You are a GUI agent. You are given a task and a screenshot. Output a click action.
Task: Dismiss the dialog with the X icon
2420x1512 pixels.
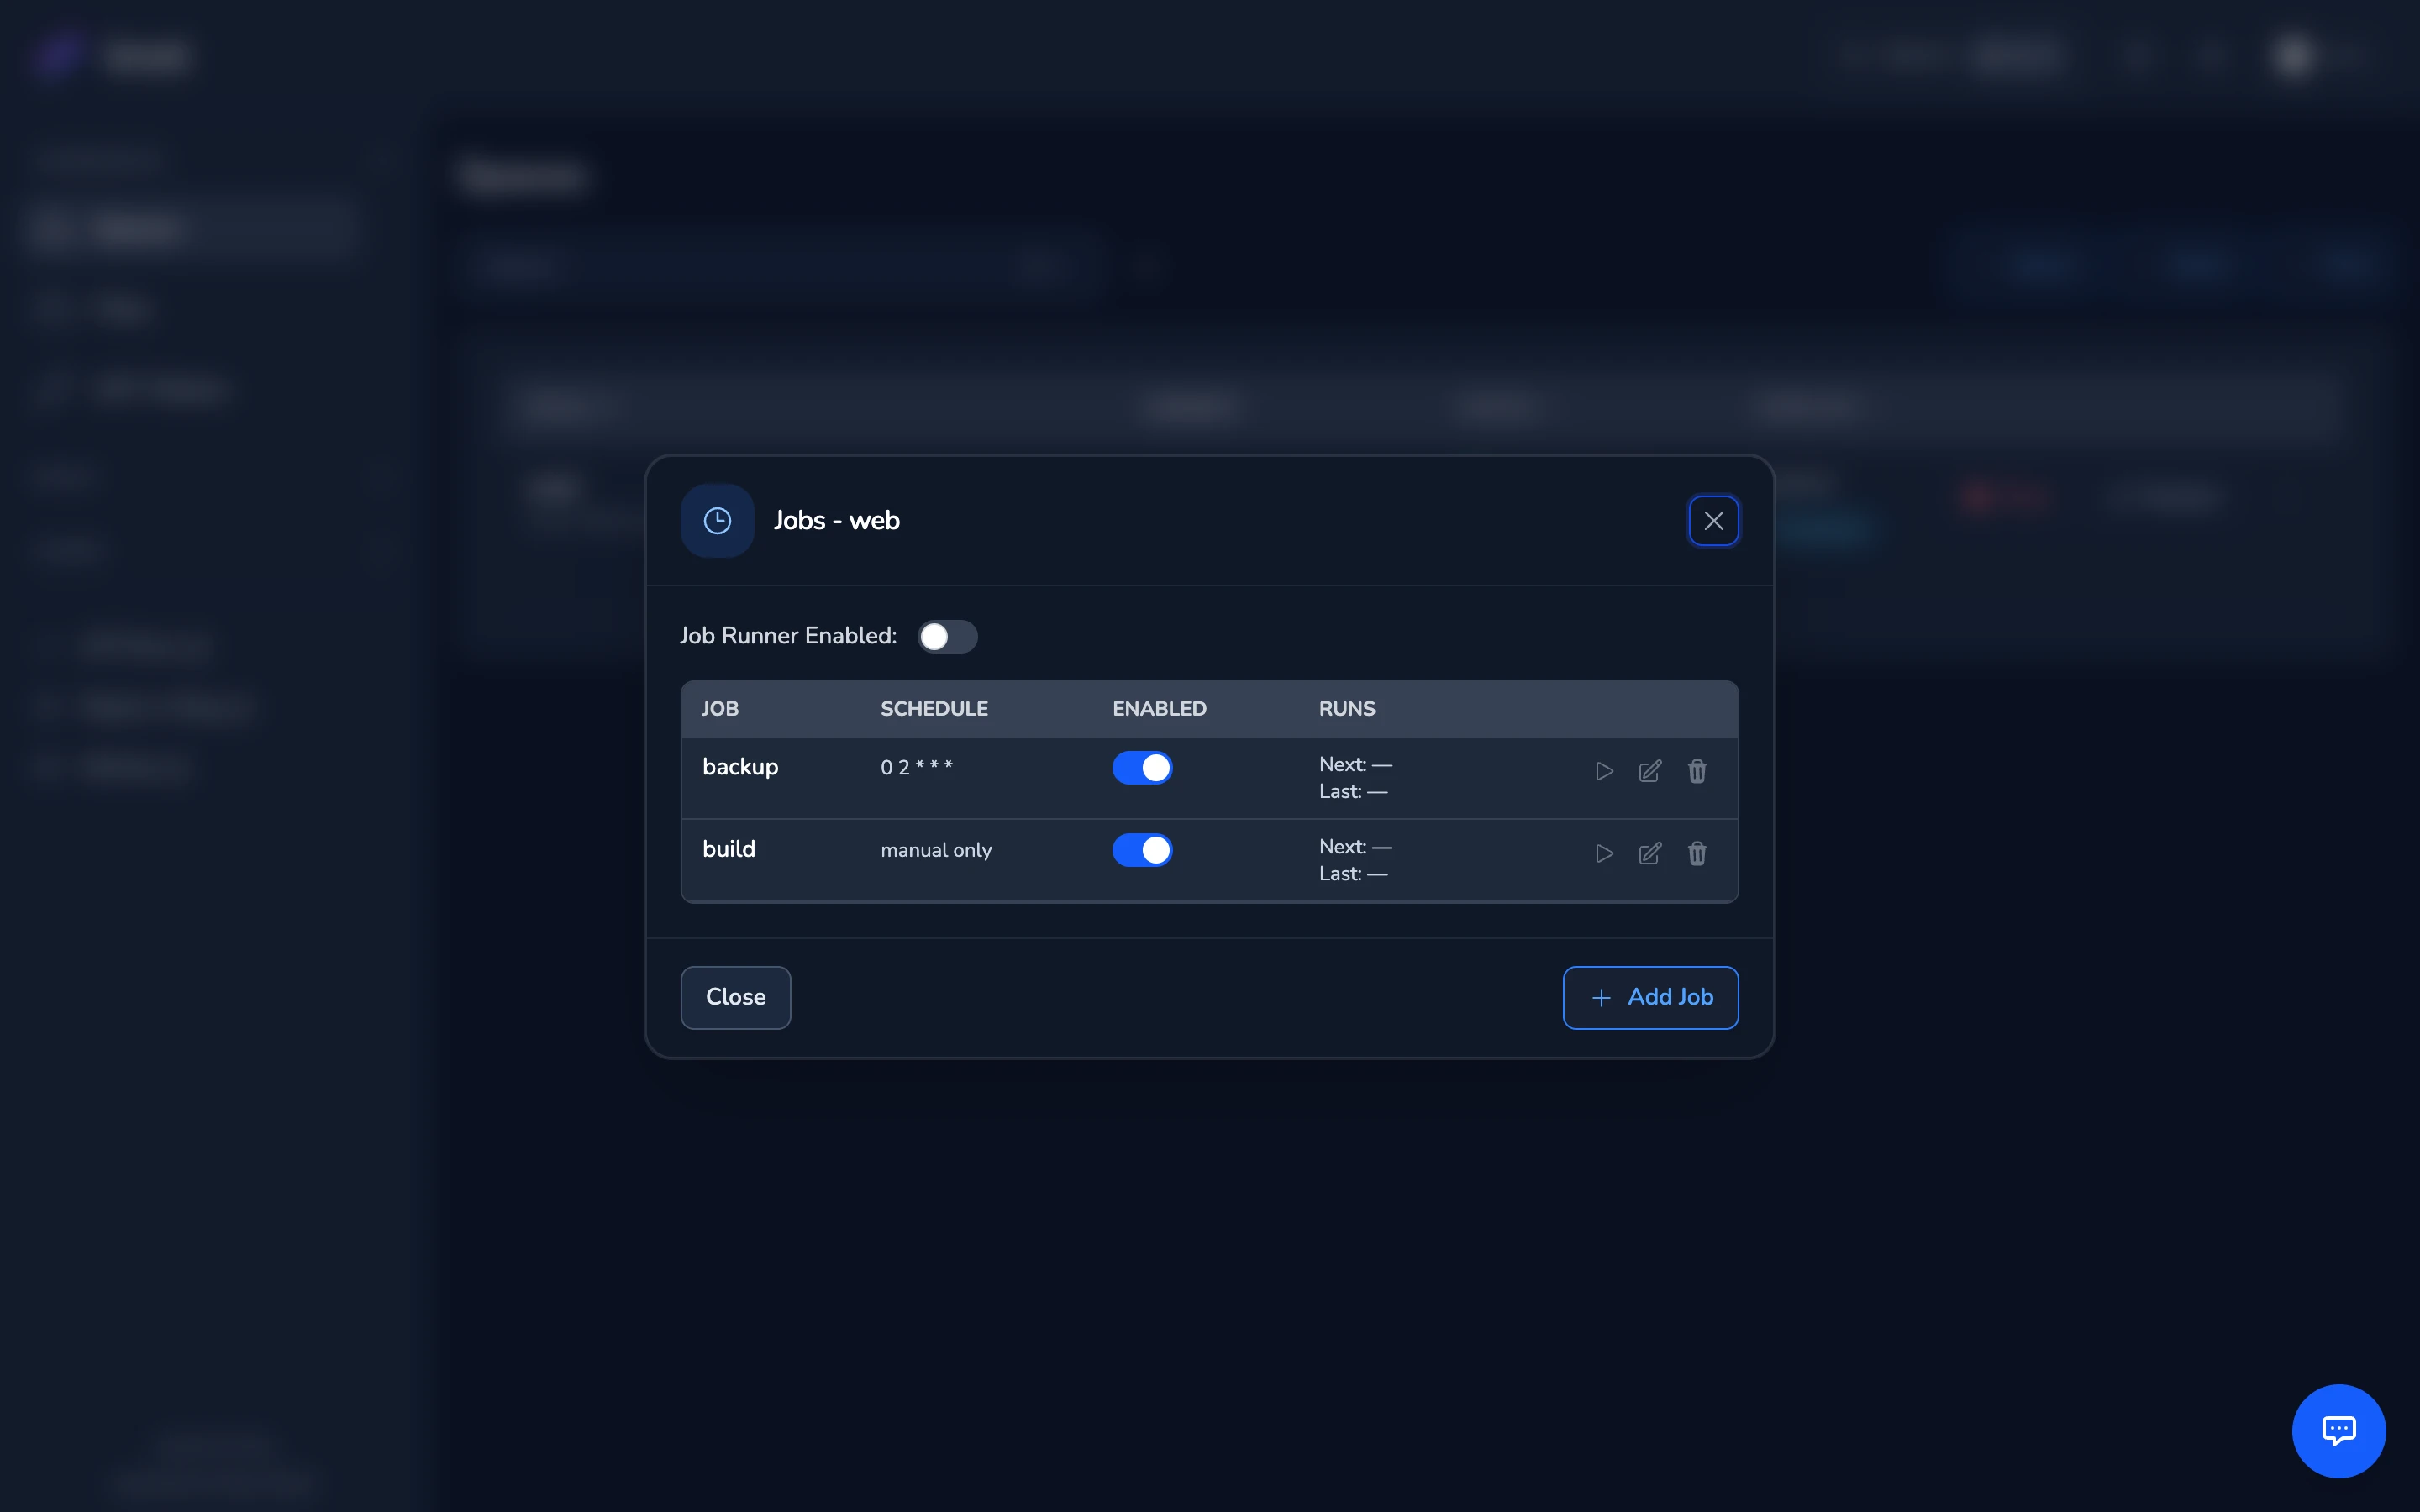click(1713, 521)
